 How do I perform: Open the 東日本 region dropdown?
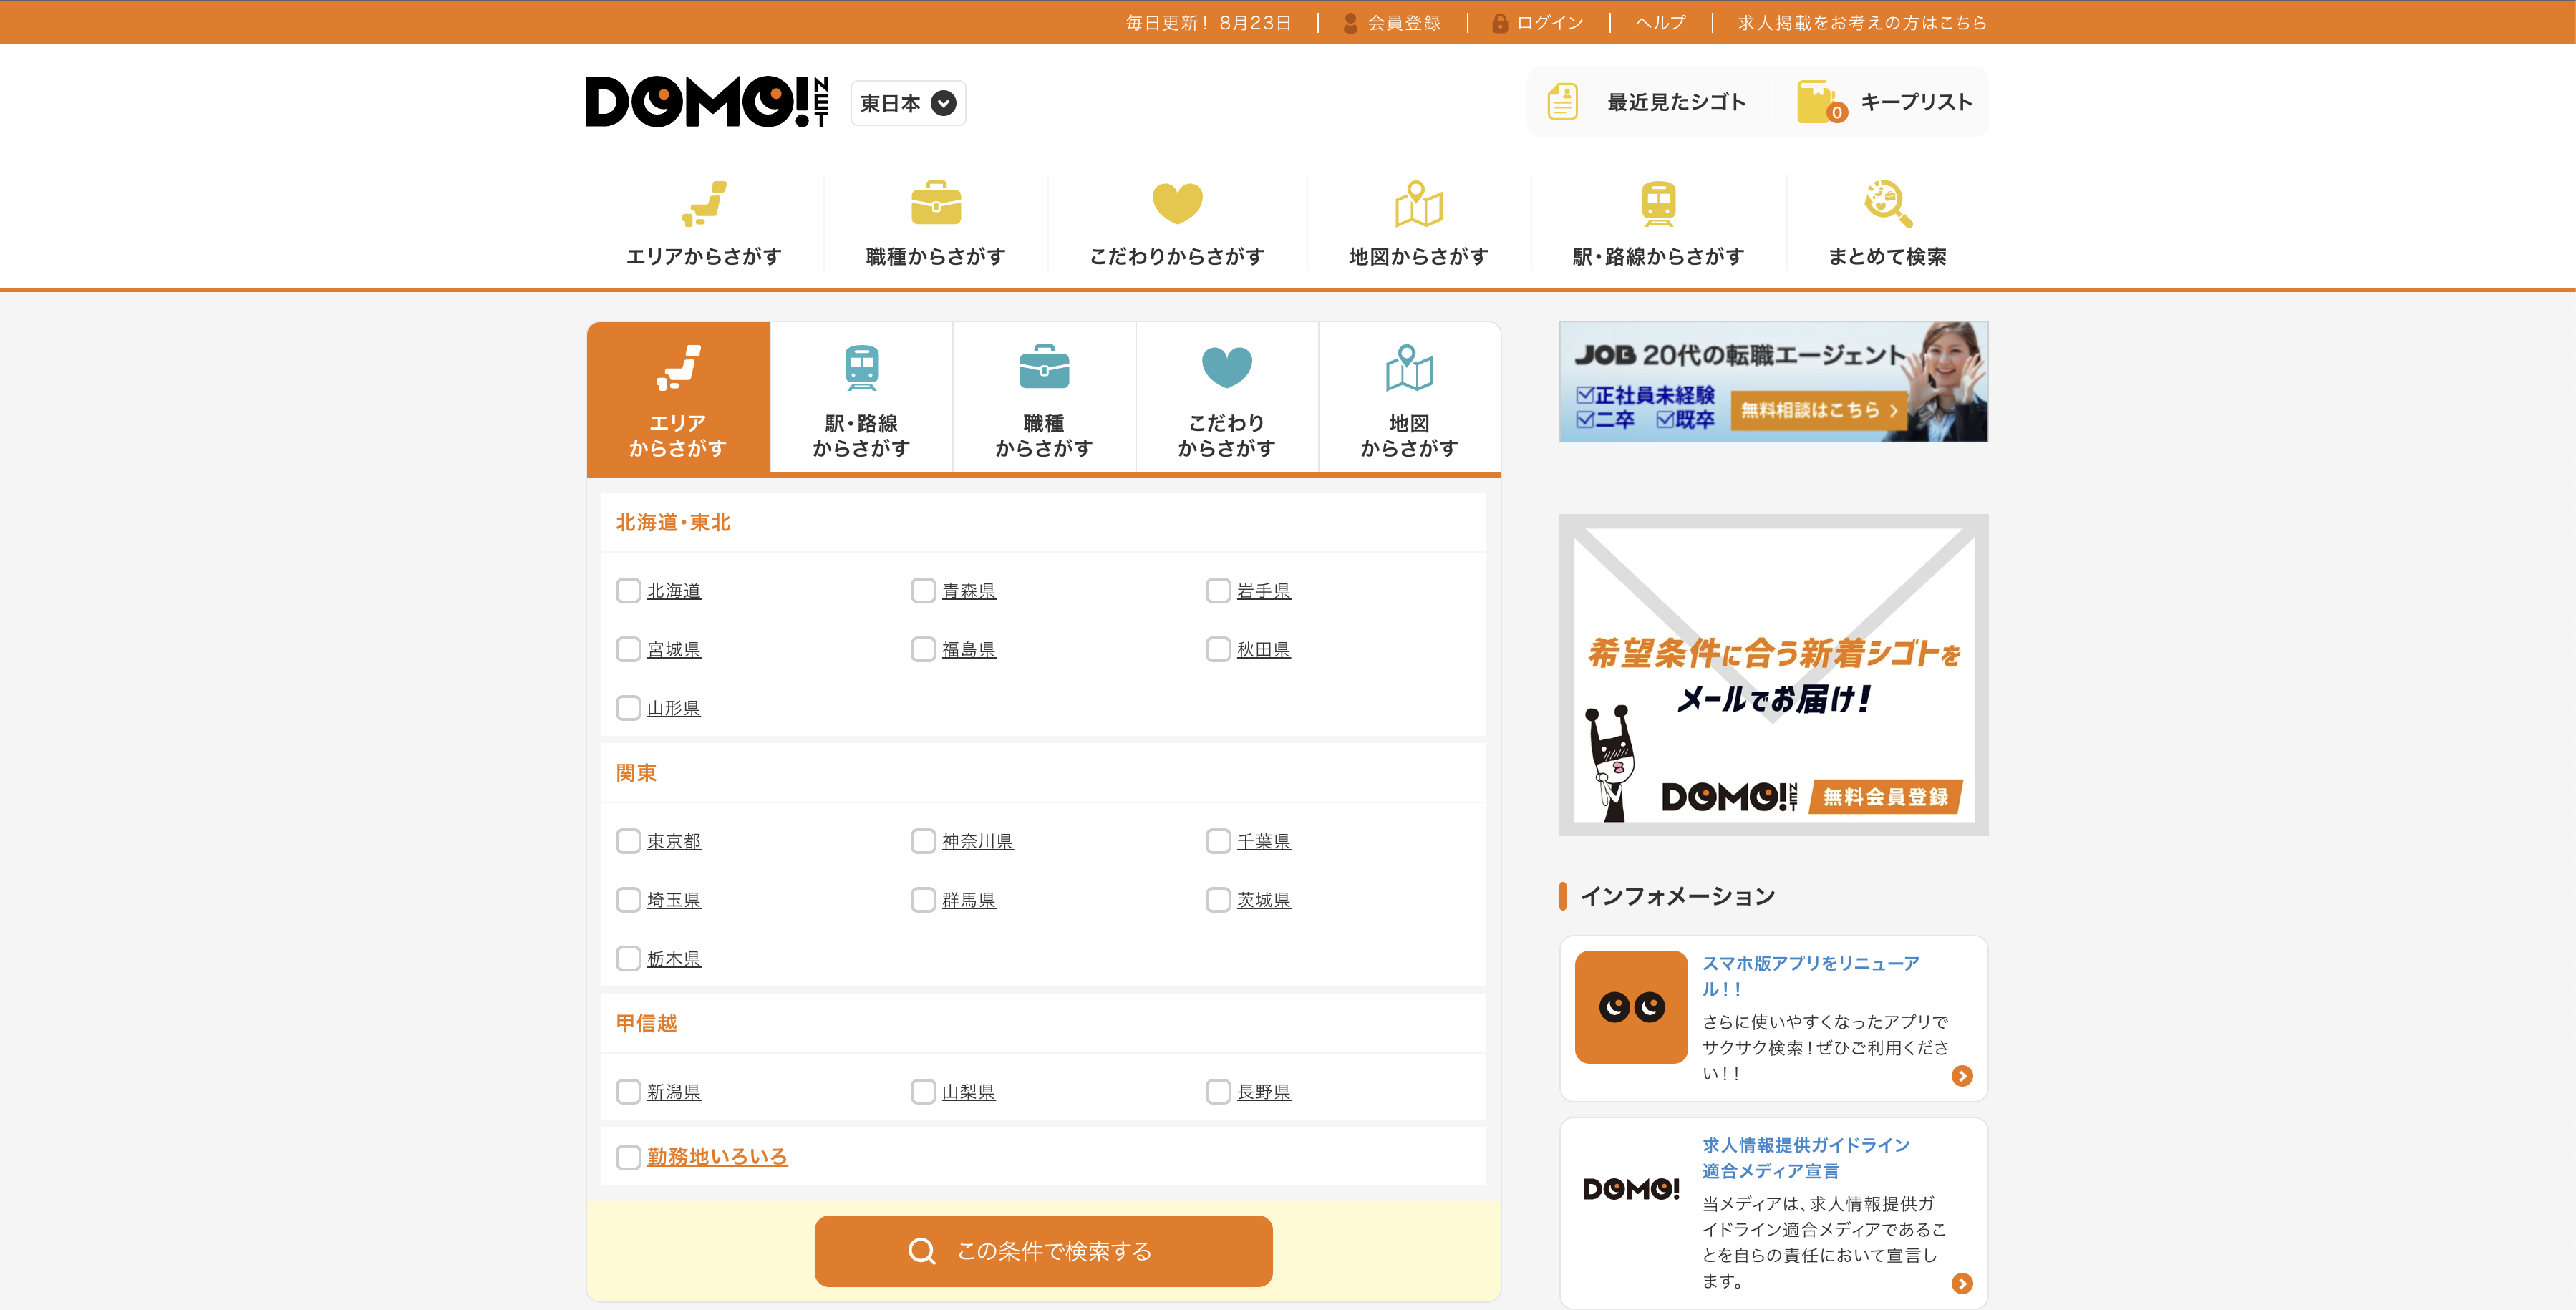click(x=907, y=103)
